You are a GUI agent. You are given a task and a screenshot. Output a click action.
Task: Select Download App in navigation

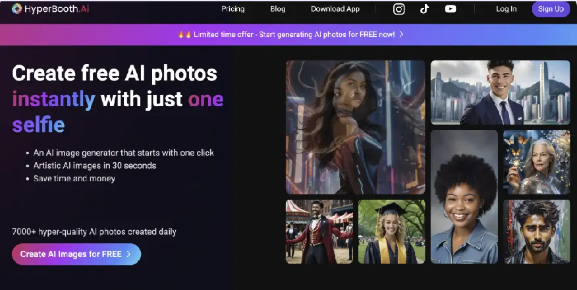(x=335, y=9)
